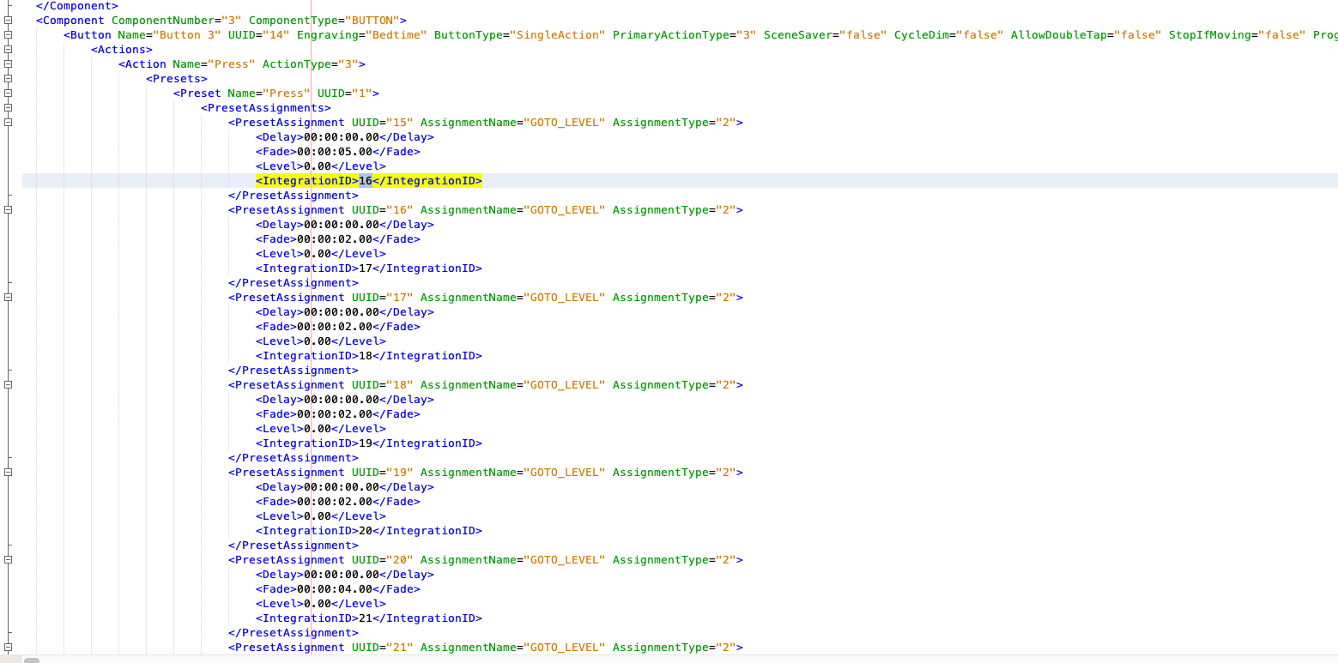Collapse the Button 3 element fold
The height and width of the screenshot is (663, 1338).
(8, 35)
